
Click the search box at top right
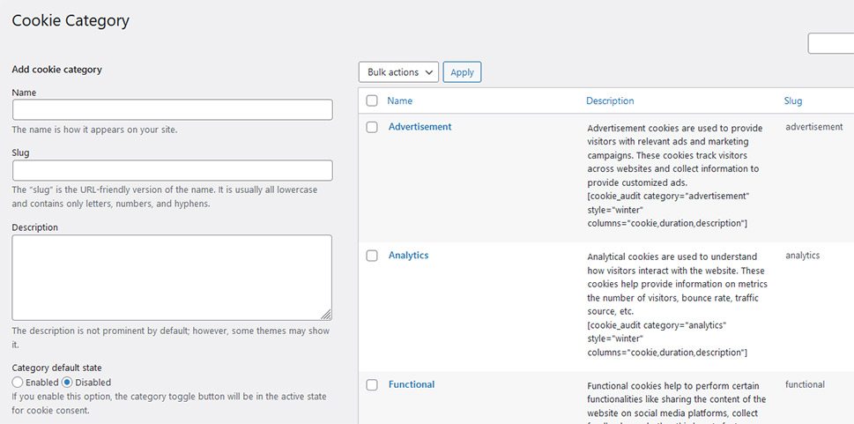coord(830,43)
